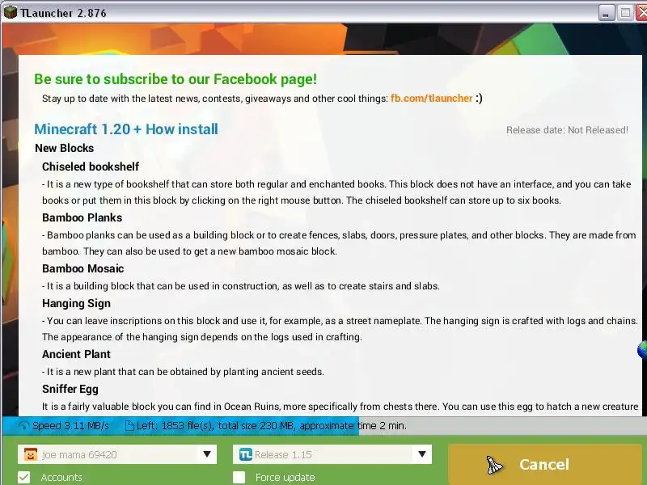Click the 'Ancient Plant' heading

pos(76,354)
